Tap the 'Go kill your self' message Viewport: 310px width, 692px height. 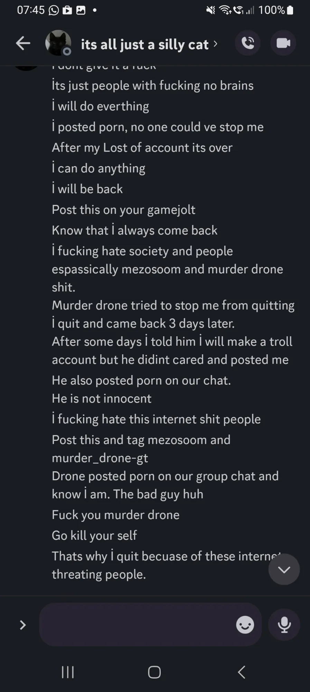94,535
